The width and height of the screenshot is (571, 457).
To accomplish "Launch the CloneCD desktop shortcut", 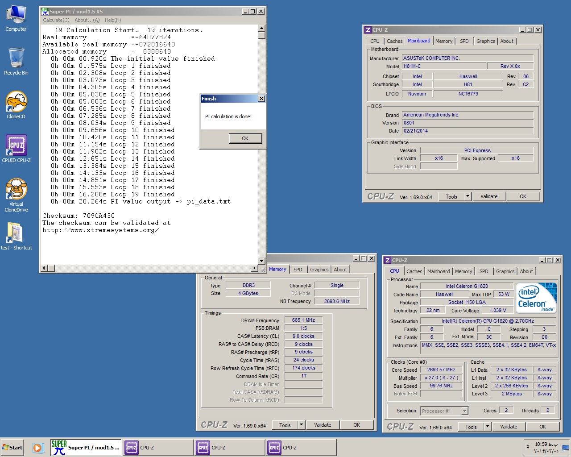I will click(16, 105).
